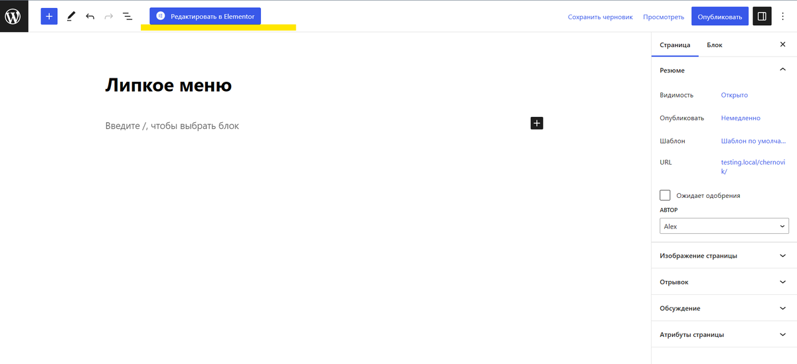
Task: Add block with black plus button
Action: (x=537, y=123)
